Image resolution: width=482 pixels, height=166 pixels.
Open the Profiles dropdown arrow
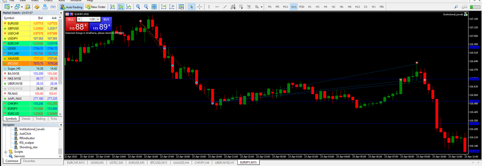click(22, 7)
